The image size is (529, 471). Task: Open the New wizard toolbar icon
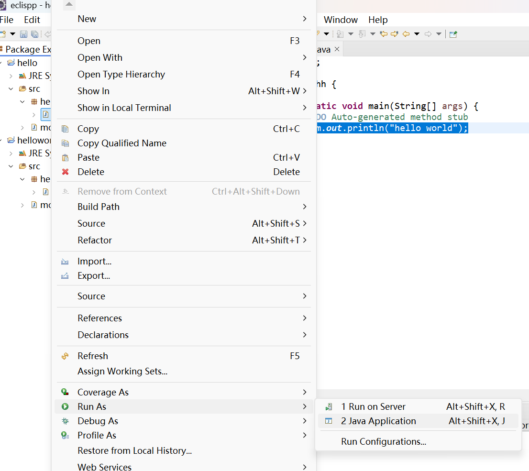(3, 34)
